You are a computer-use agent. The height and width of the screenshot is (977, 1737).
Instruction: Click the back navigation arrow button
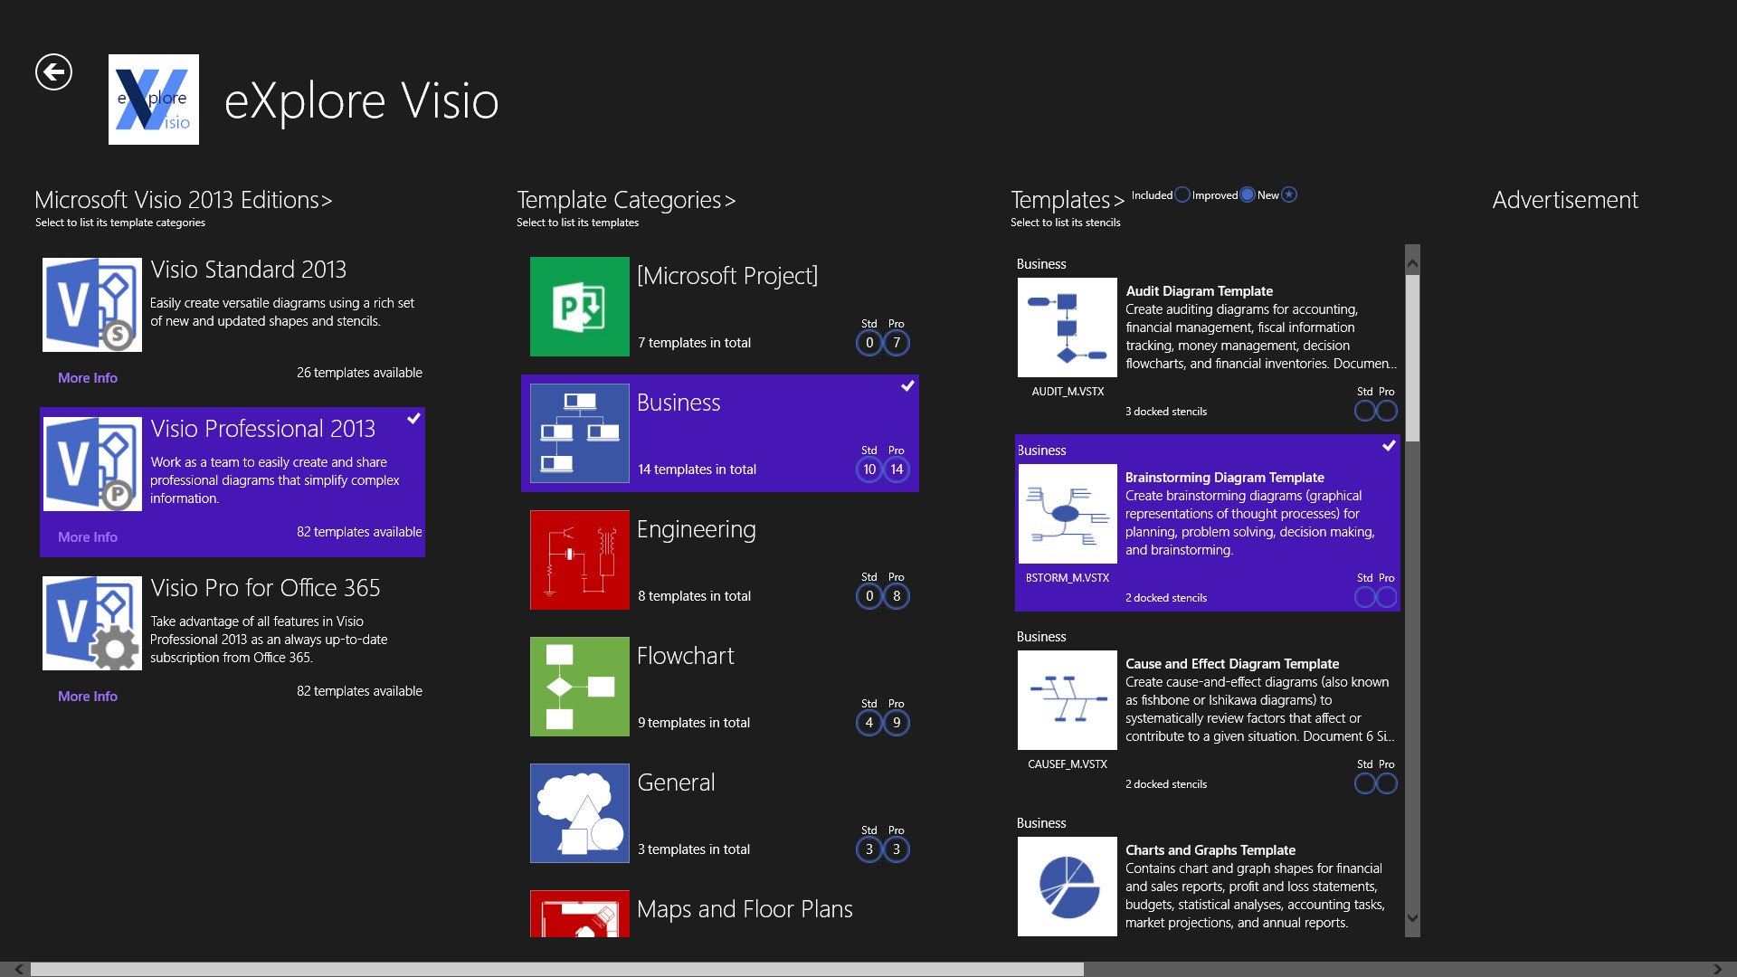click(53, 71)
